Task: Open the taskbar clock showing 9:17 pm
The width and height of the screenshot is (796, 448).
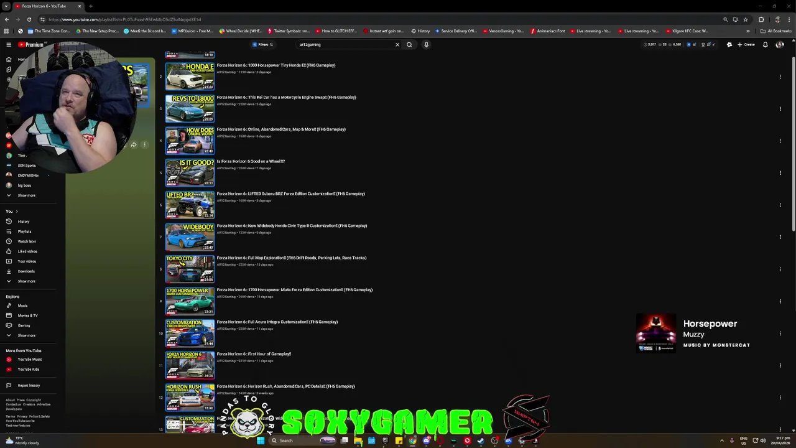Action: (x=779, y=441)
